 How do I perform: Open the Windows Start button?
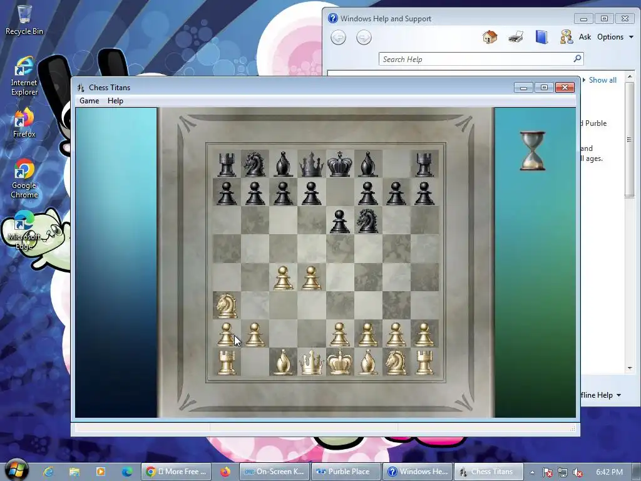(x=16, y=471)
